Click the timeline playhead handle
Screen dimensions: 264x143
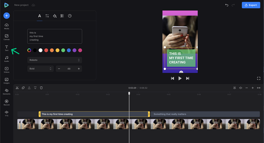[x=129, y=93]
